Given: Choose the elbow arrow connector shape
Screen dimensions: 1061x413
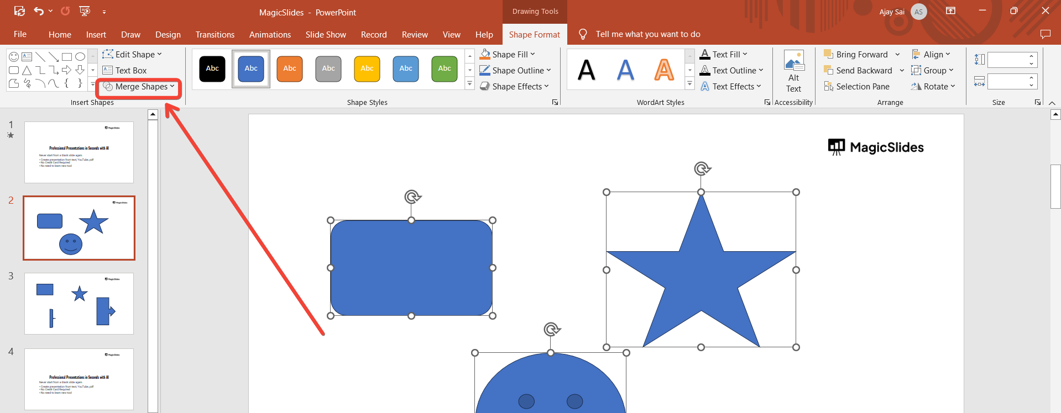Looking at the screenshot, I should click(54, 70).
